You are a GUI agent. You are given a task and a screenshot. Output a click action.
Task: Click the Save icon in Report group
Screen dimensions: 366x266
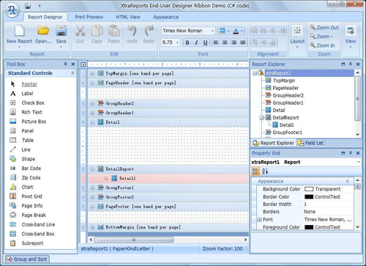pos(61,31)
